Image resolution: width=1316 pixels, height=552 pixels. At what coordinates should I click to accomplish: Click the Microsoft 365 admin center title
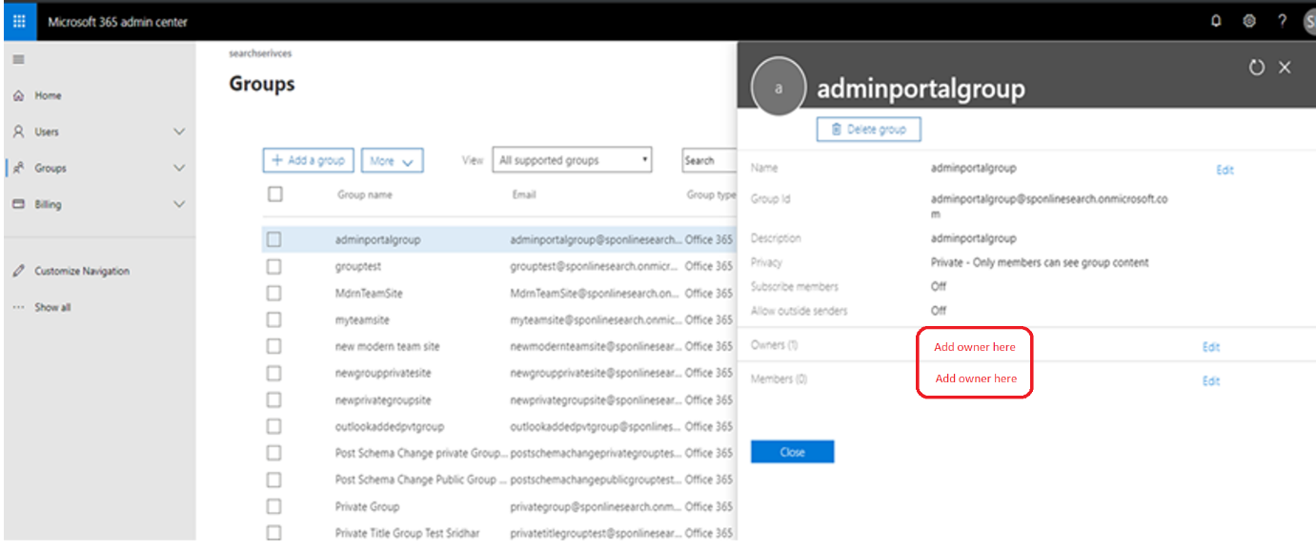click(x=118, y=22)
